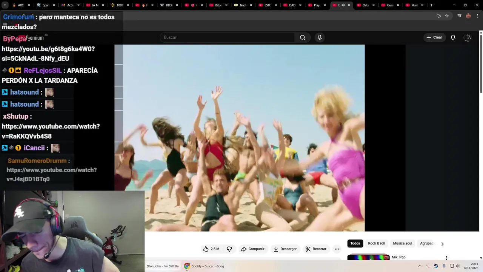Open the Mix: Pop thumbnail
The height and width of the screenshot is (272, 483).
368,257
